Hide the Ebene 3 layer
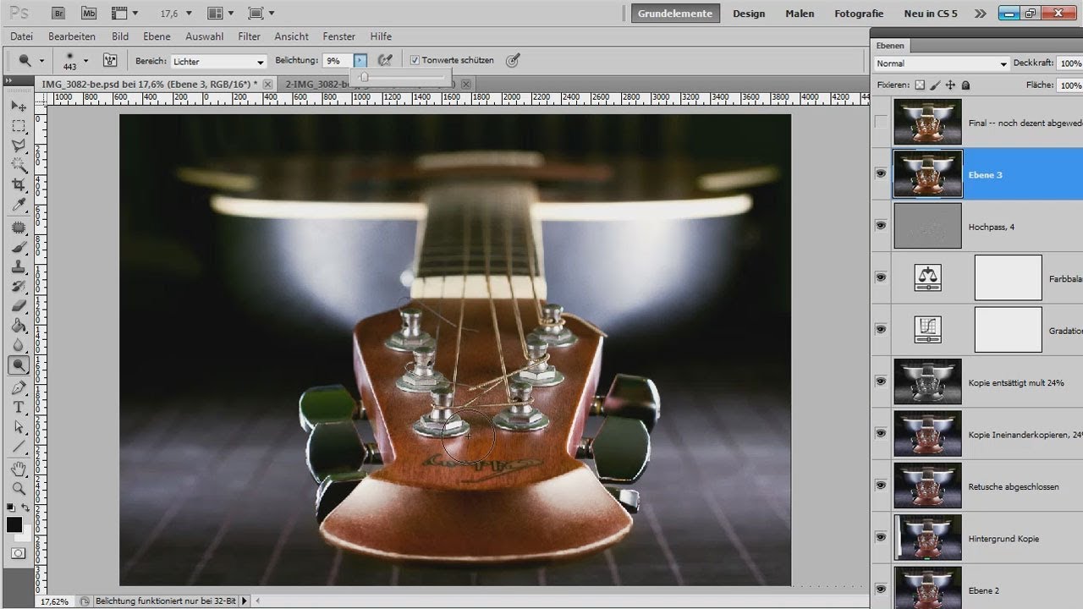Image resolution: width=1083 pixels, height=609 pixels. 881,174
